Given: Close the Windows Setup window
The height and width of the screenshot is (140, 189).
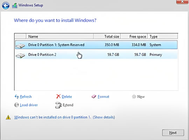Looking at the screenshot, I should pos(182,2).
